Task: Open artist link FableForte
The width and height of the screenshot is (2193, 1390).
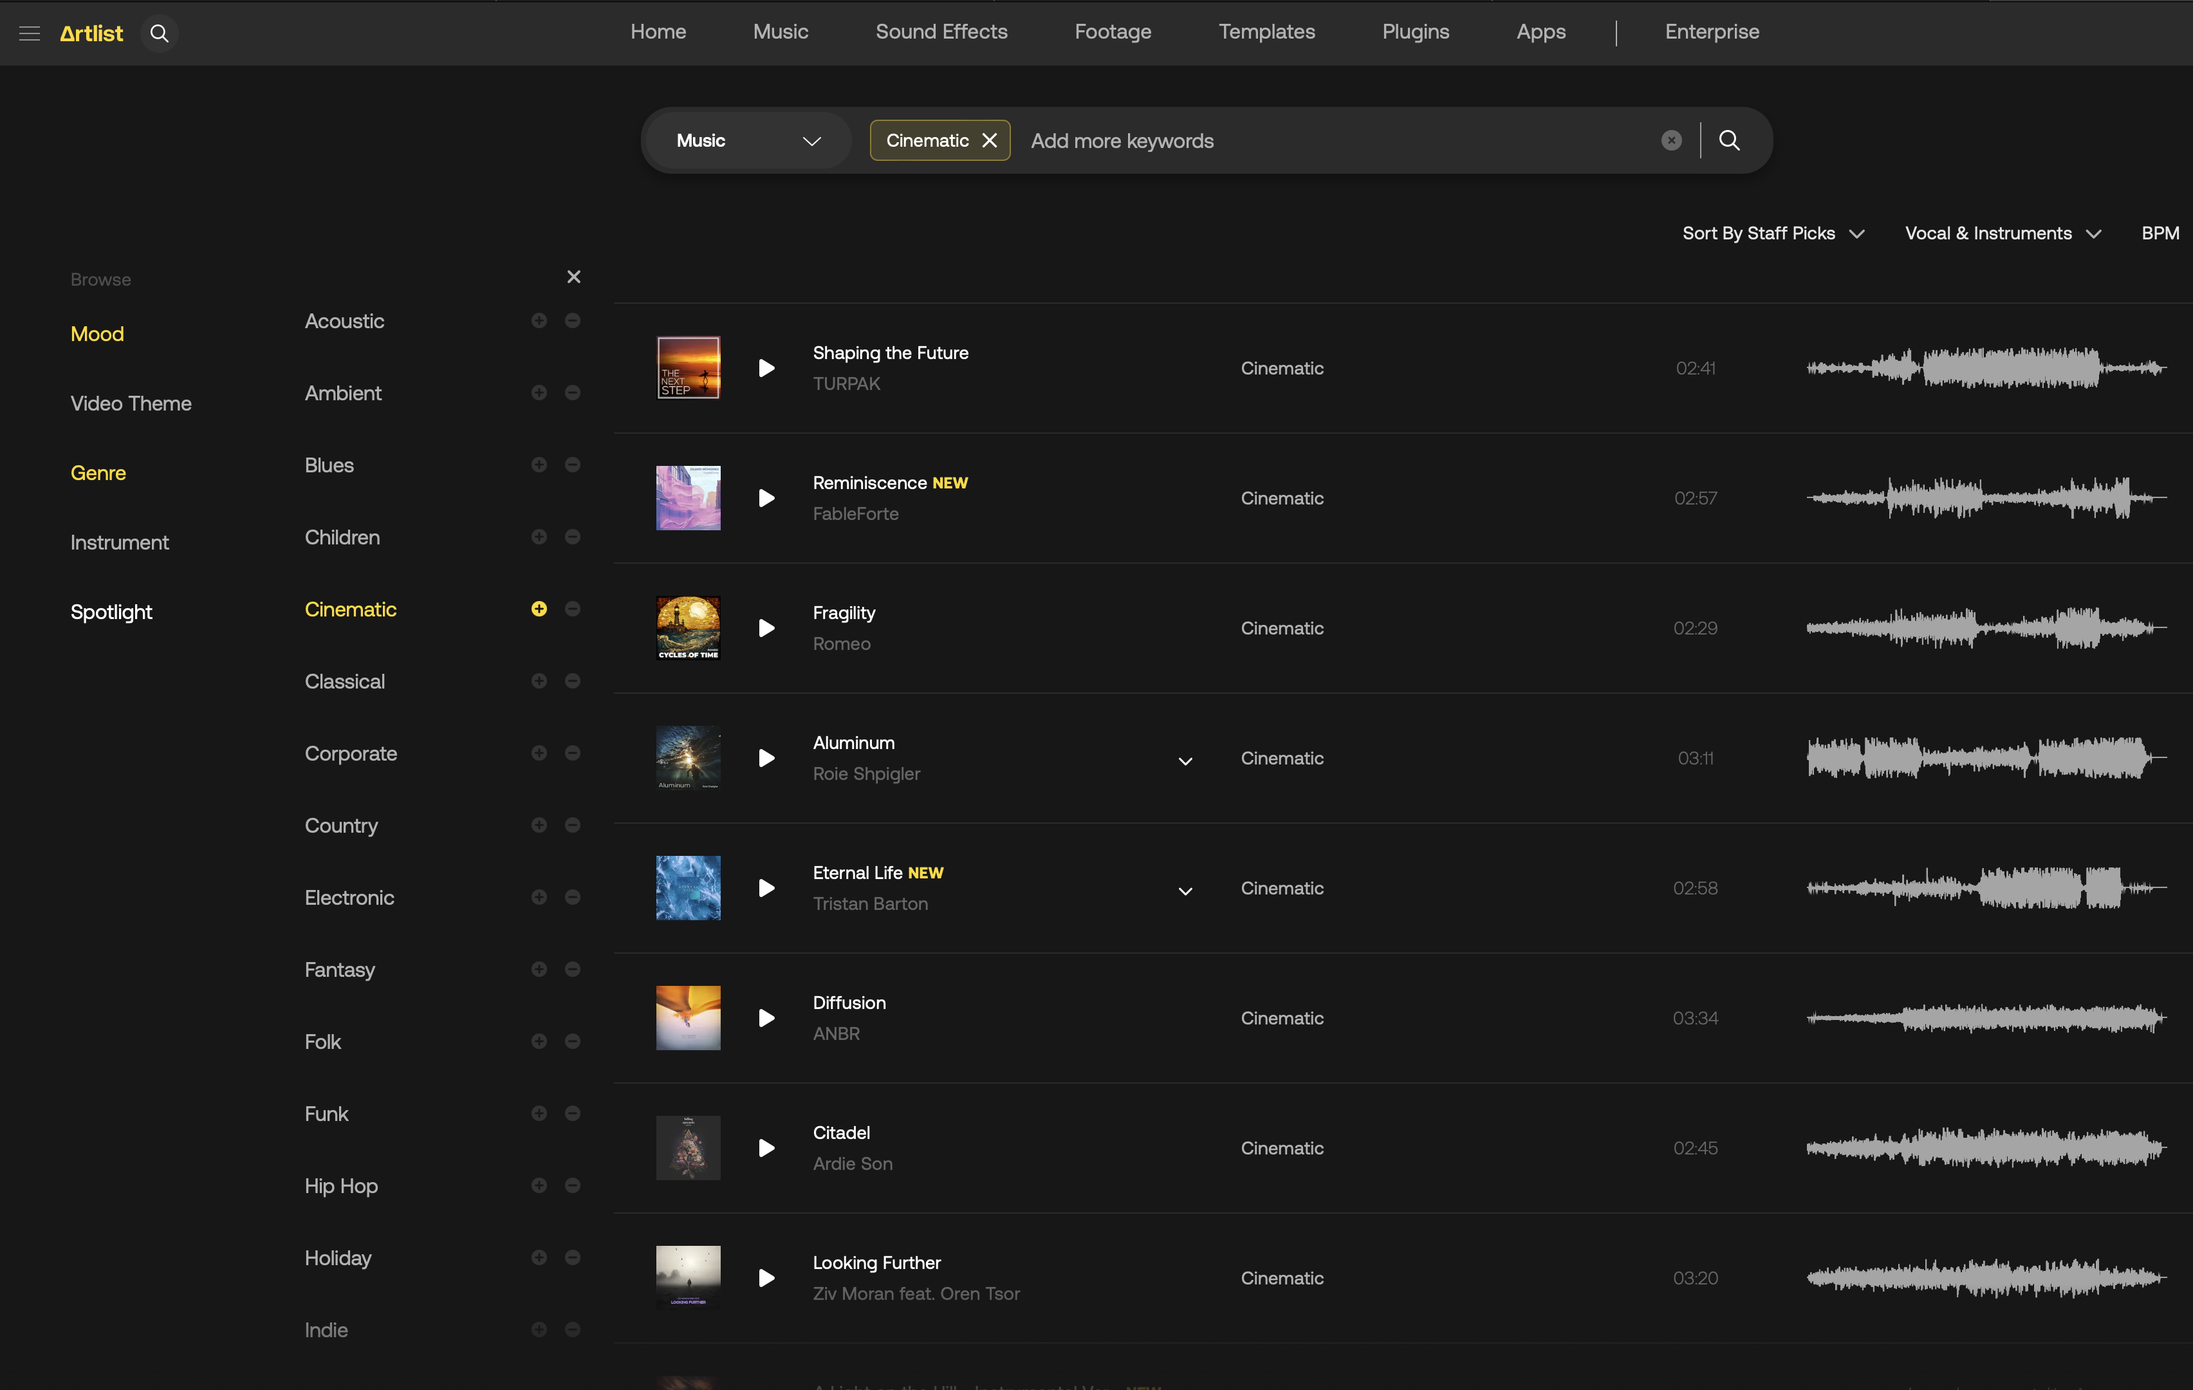Action: tap(855, 514)
